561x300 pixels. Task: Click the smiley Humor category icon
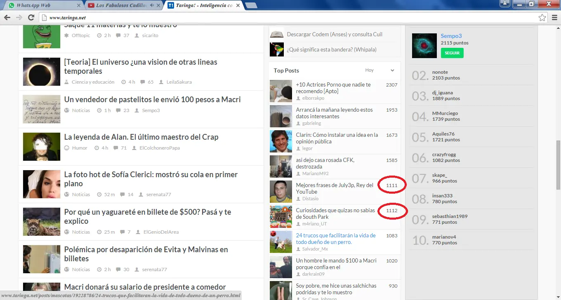point(67,148)
